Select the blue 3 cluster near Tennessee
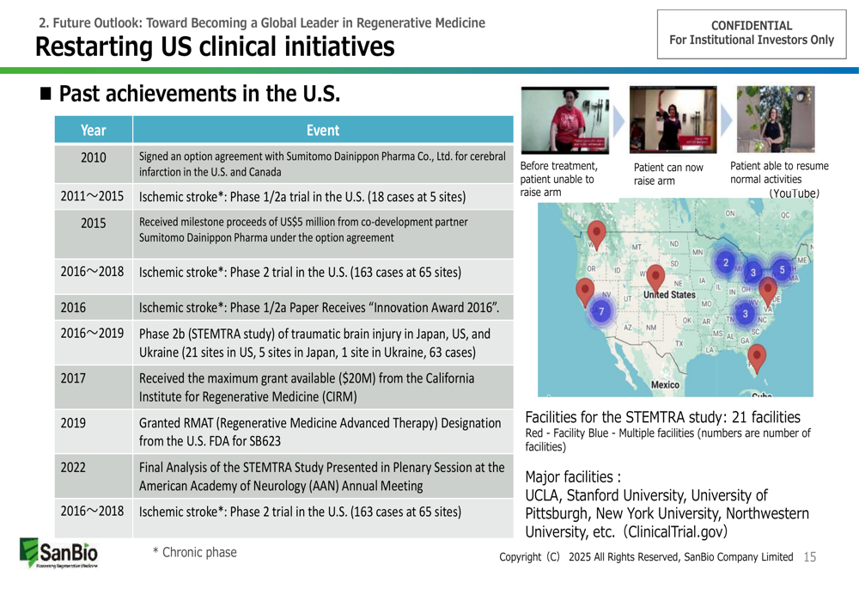The height and width of the screenshot is (589, 859). 745,312
